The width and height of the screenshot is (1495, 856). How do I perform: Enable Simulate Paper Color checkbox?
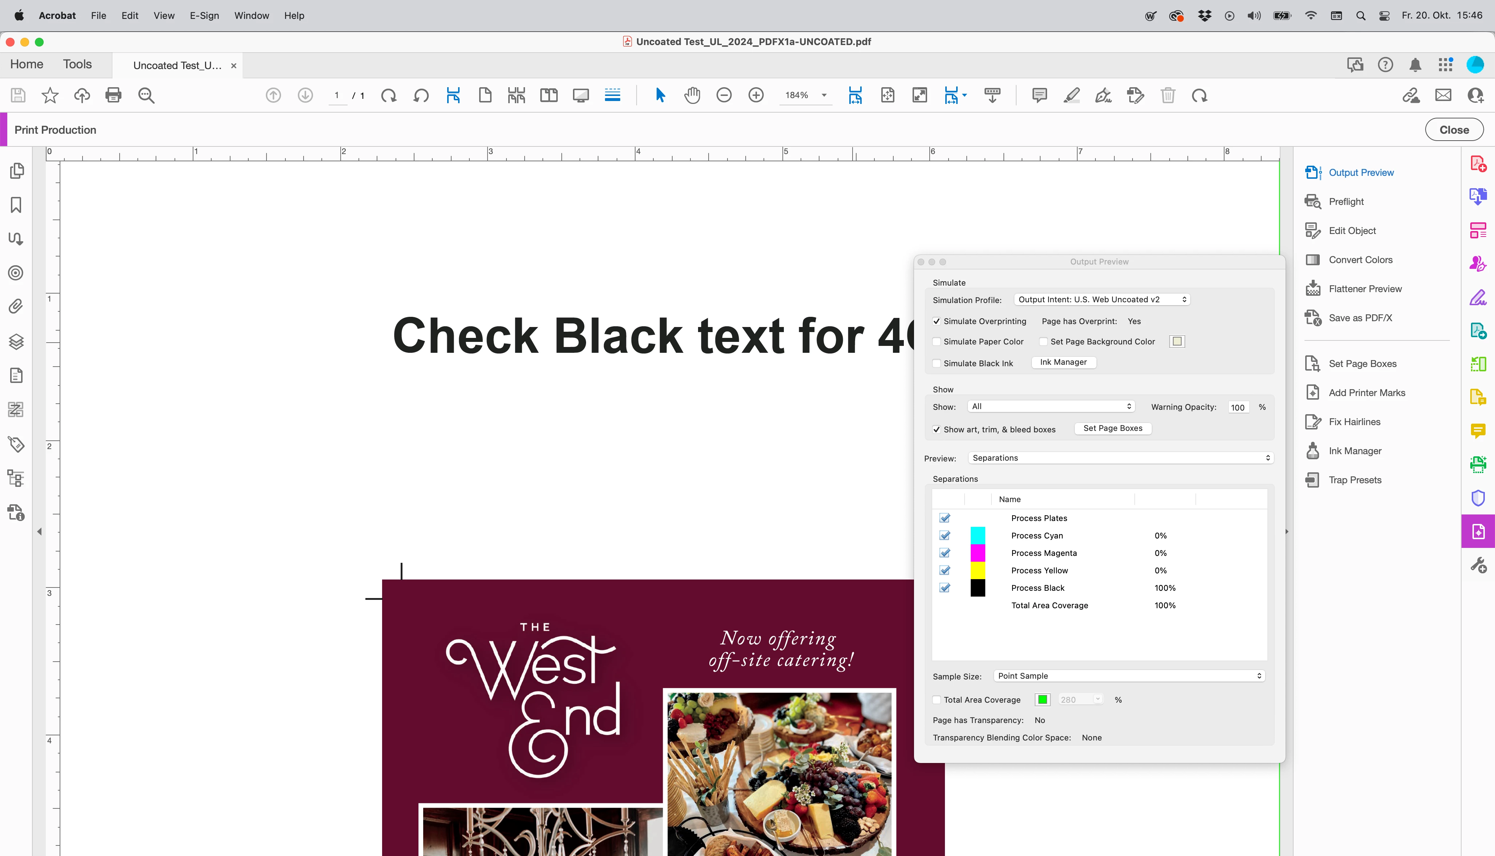tap(937, 342)
